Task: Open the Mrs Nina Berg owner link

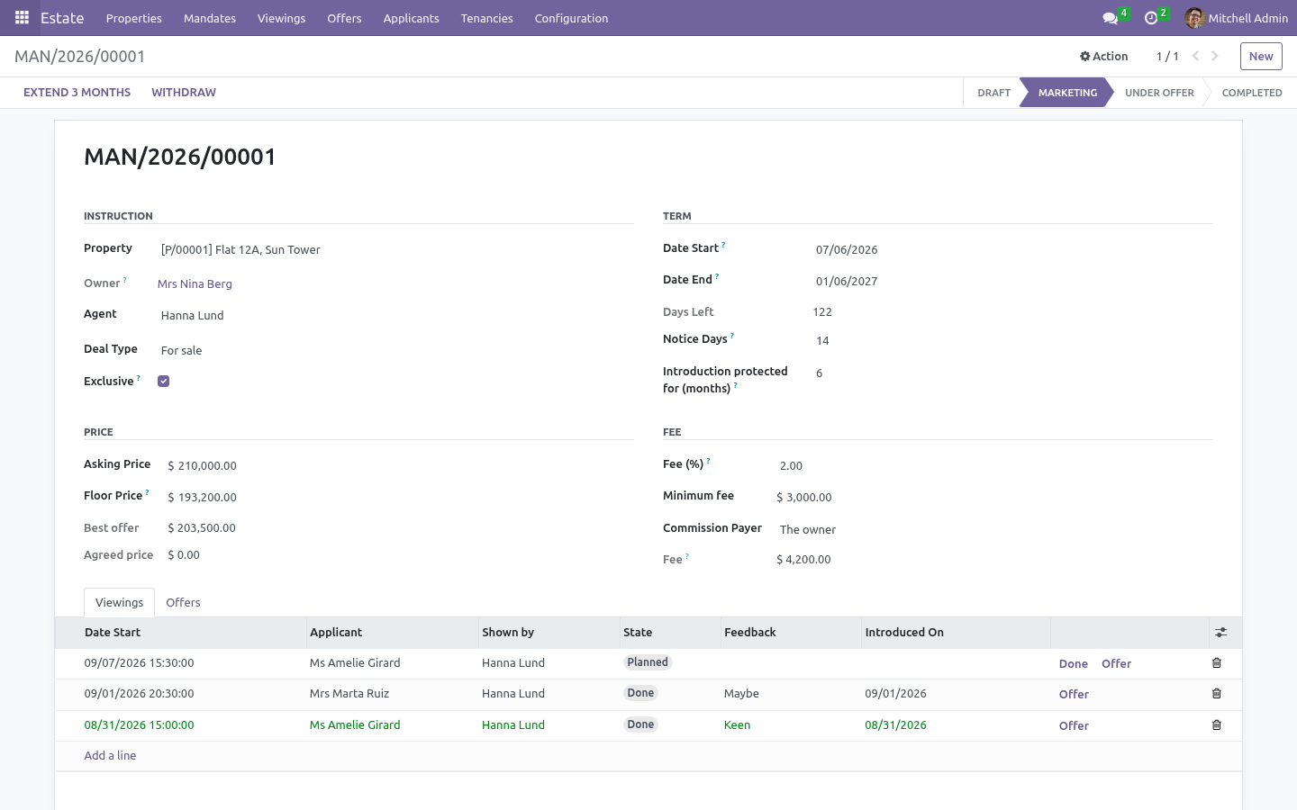Action: pos(195,284)
